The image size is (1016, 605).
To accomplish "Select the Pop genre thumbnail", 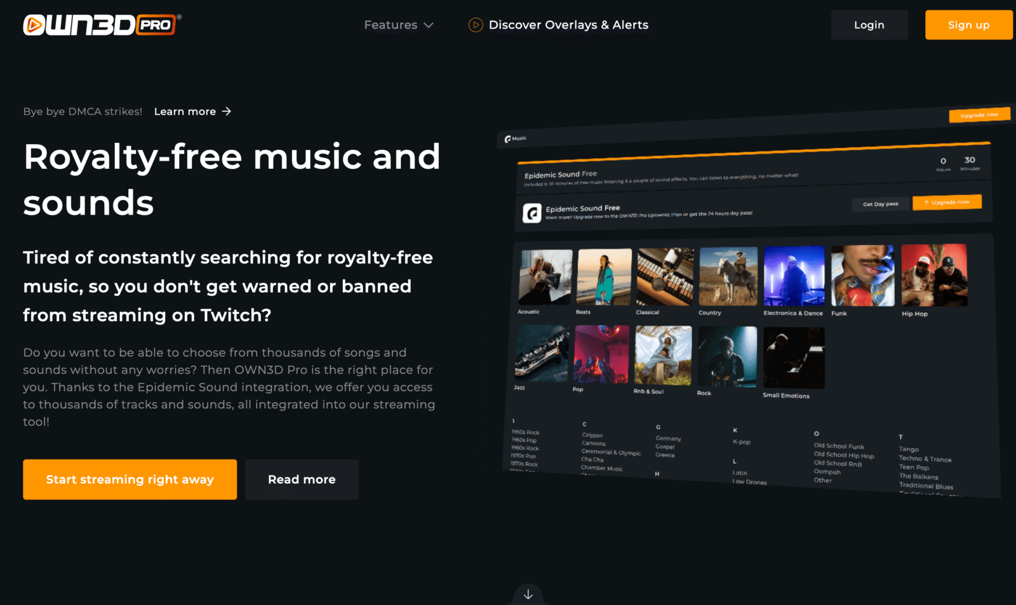I will pyautogui.click(x=601, y=354).
